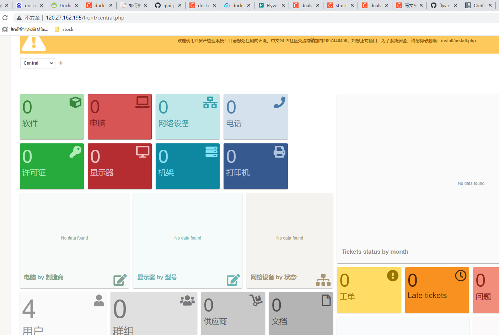
Task: Click the plus button to add a dashboard
Action: [x=61, y=63]
